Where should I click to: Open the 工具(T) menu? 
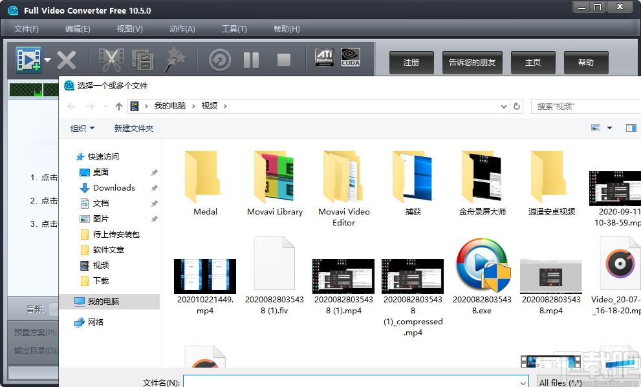(234, 29)
